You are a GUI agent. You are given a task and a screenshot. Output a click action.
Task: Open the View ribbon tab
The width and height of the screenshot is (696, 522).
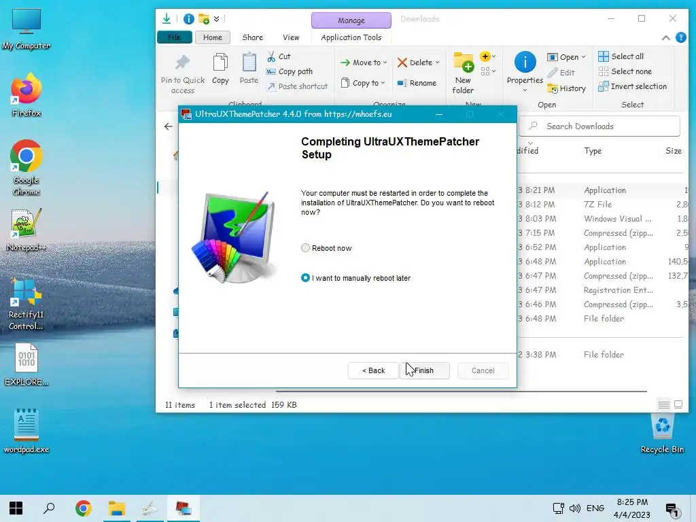tap(291, 37)
